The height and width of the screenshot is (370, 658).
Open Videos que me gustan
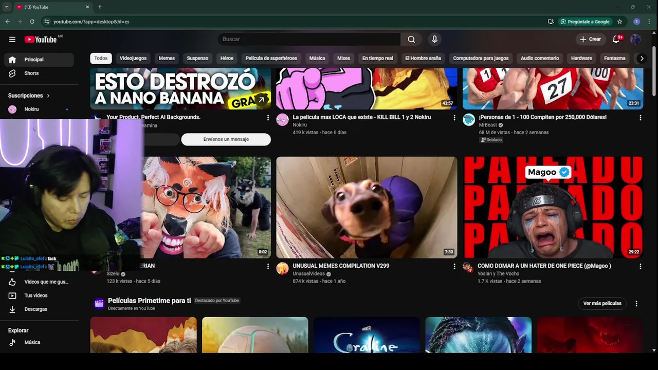[x=39, y=282]
